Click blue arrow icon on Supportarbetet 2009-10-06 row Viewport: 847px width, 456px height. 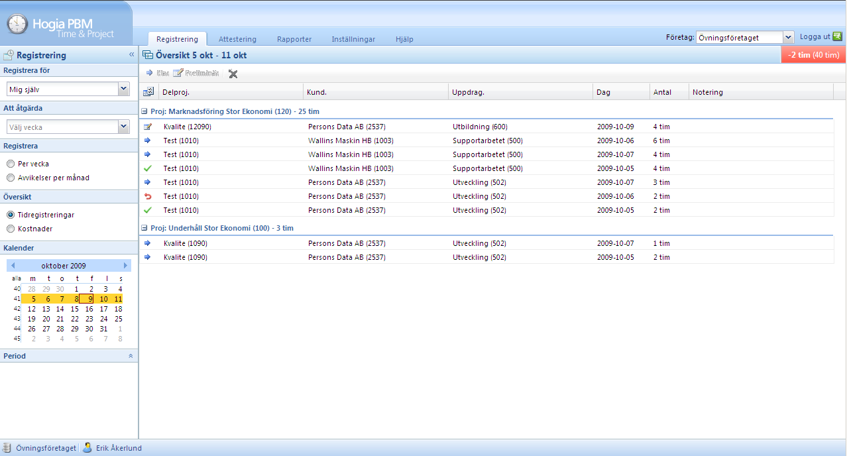click(x=148, y=141)
